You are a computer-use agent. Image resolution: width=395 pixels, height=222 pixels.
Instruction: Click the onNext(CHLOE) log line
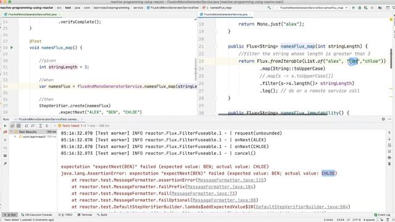165,147
